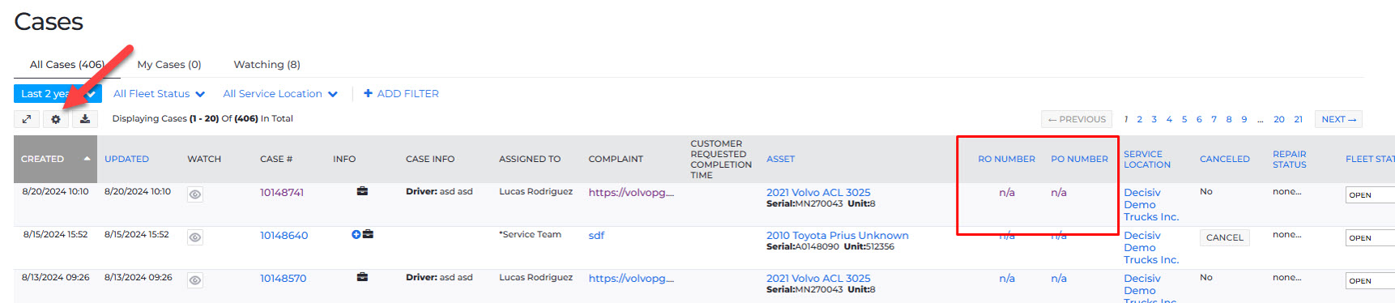Click the NEXT page button
The image size is (1395, 303).
pyautogui.click(x=1338, y=119)
